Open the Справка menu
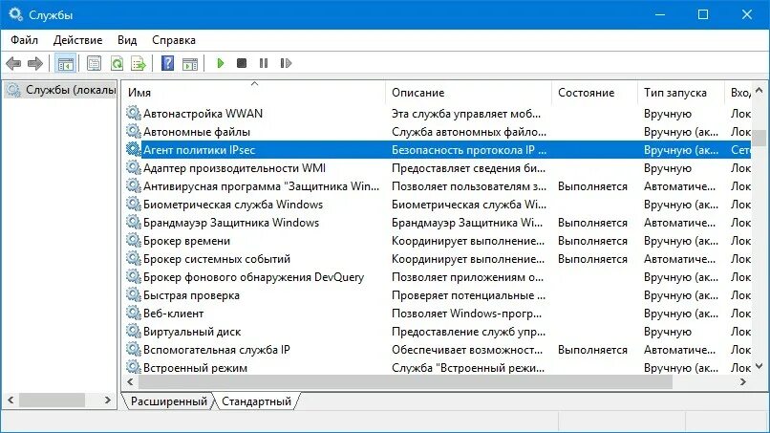770x433 pixels. pos(173,40)
